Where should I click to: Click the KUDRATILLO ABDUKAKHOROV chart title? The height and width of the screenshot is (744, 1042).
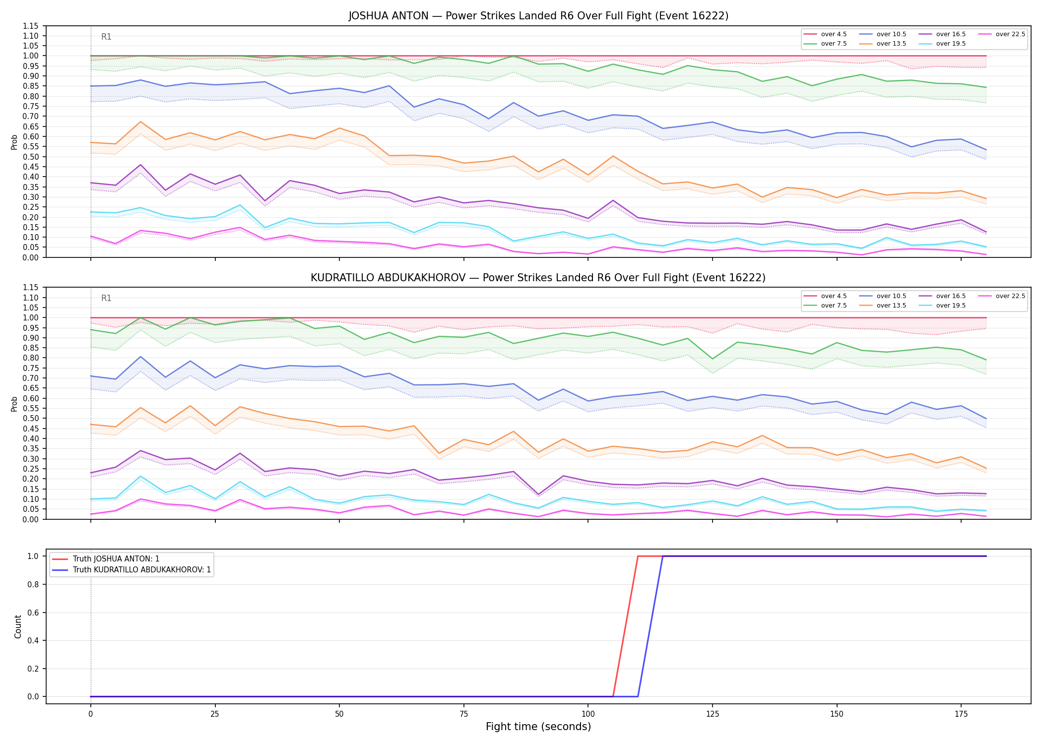click(538, 278)
